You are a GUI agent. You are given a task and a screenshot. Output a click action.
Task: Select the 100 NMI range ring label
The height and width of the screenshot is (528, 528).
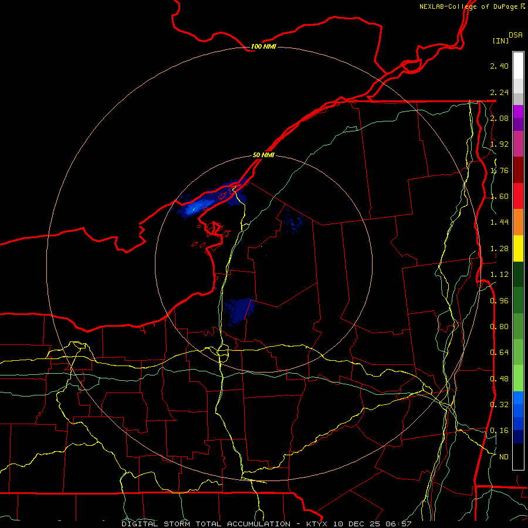[x=263, y=46]
